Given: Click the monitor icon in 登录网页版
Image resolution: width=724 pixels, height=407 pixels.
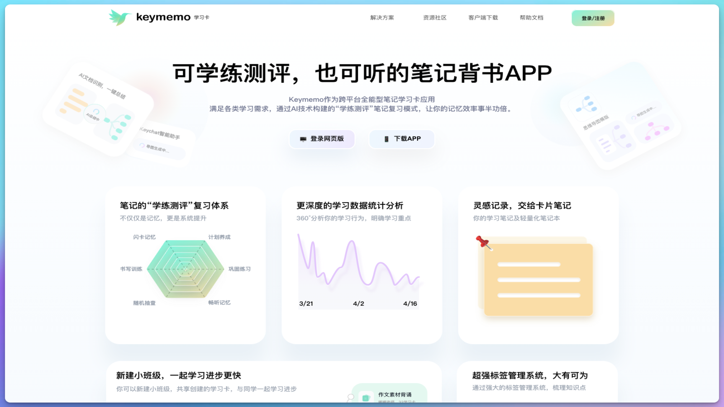Looking at the screenshot, I should point(303,139).
